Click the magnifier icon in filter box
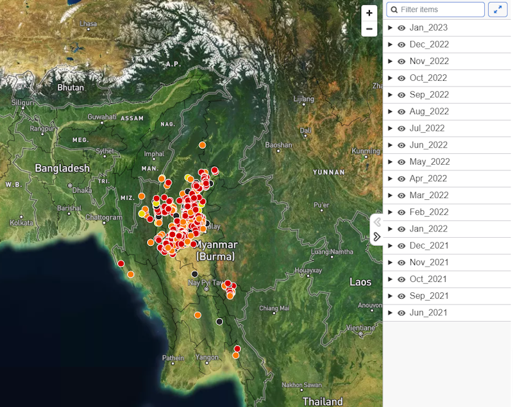This screenshot has width=513, height=407. (393, 10)
